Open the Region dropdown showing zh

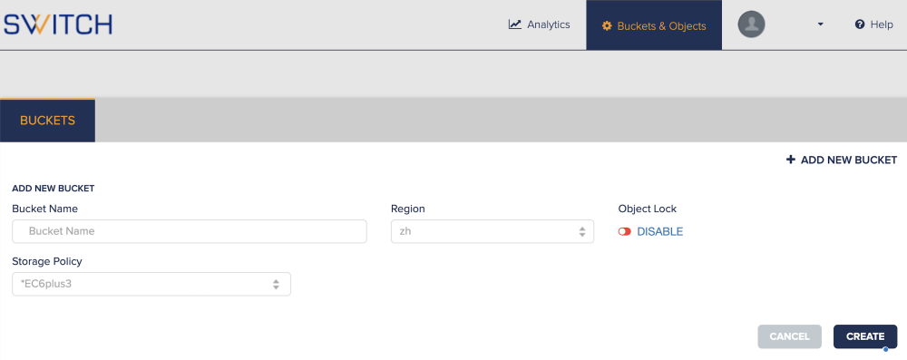(x=493, y=231)
